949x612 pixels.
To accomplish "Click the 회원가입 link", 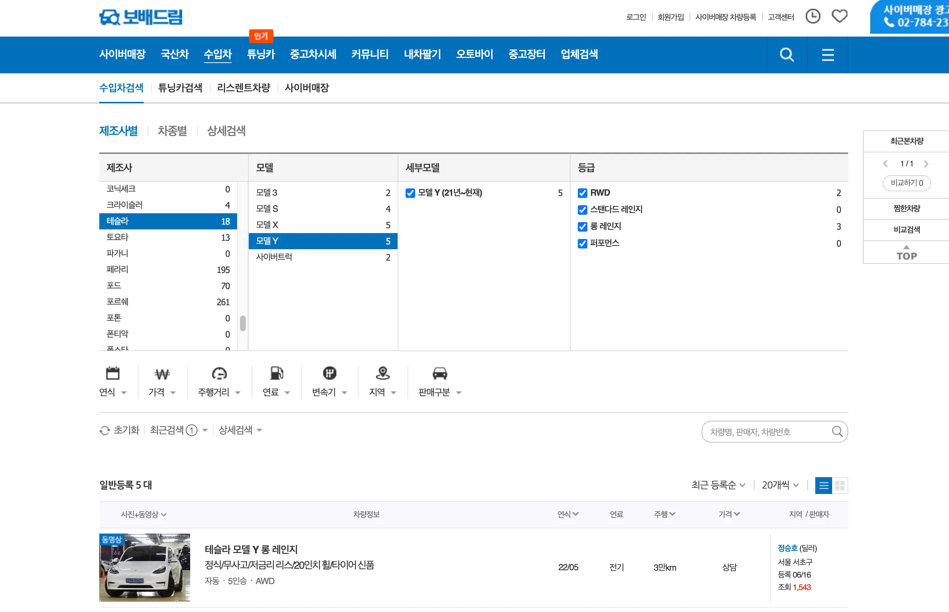I will click(x=671, y=17).
